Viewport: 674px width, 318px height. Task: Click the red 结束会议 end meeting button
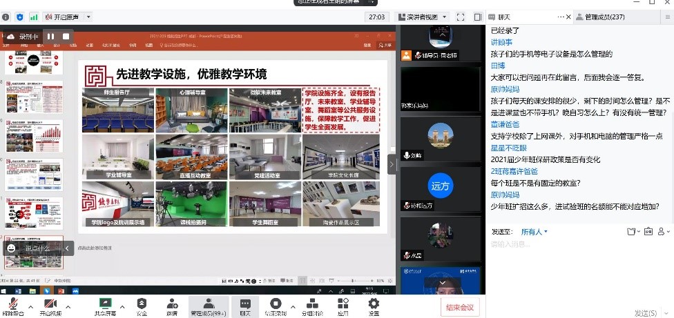(460, 308)
